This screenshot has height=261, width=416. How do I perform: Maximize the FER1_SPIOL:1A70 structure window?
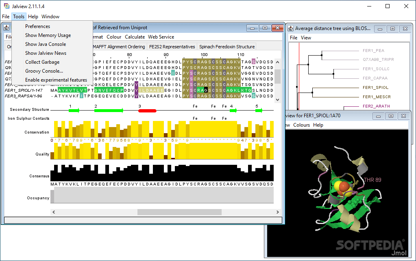[391, 116]
